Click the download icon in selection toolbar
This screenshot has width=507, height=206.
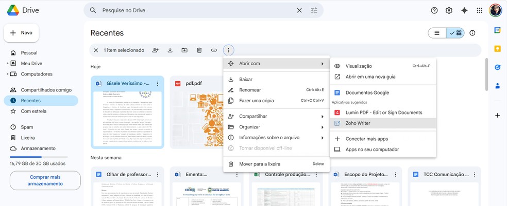click(x=170, y=50)
